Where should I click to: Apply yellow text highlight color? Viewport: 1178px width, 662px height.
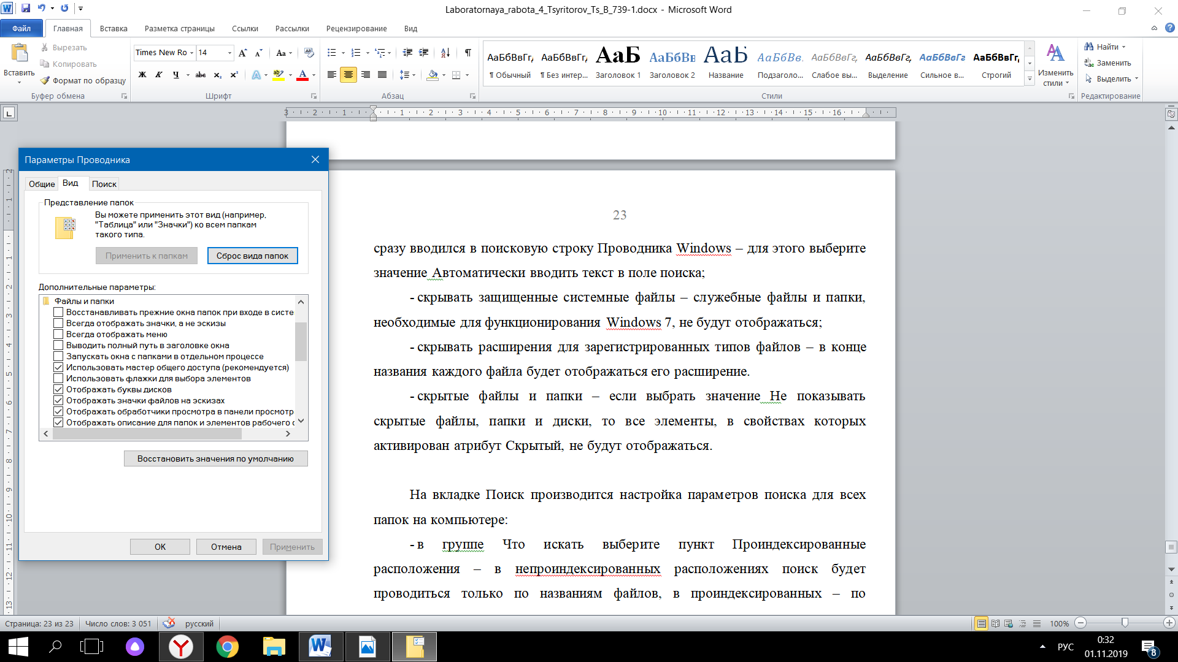pos(279,75)
